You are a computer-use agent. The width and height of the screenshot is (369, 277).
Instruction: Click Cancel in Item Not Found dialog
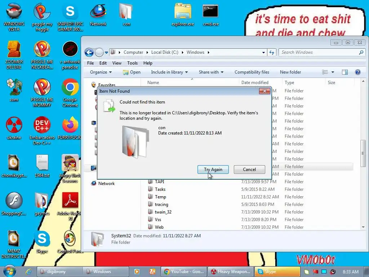[x=249, y=170]
